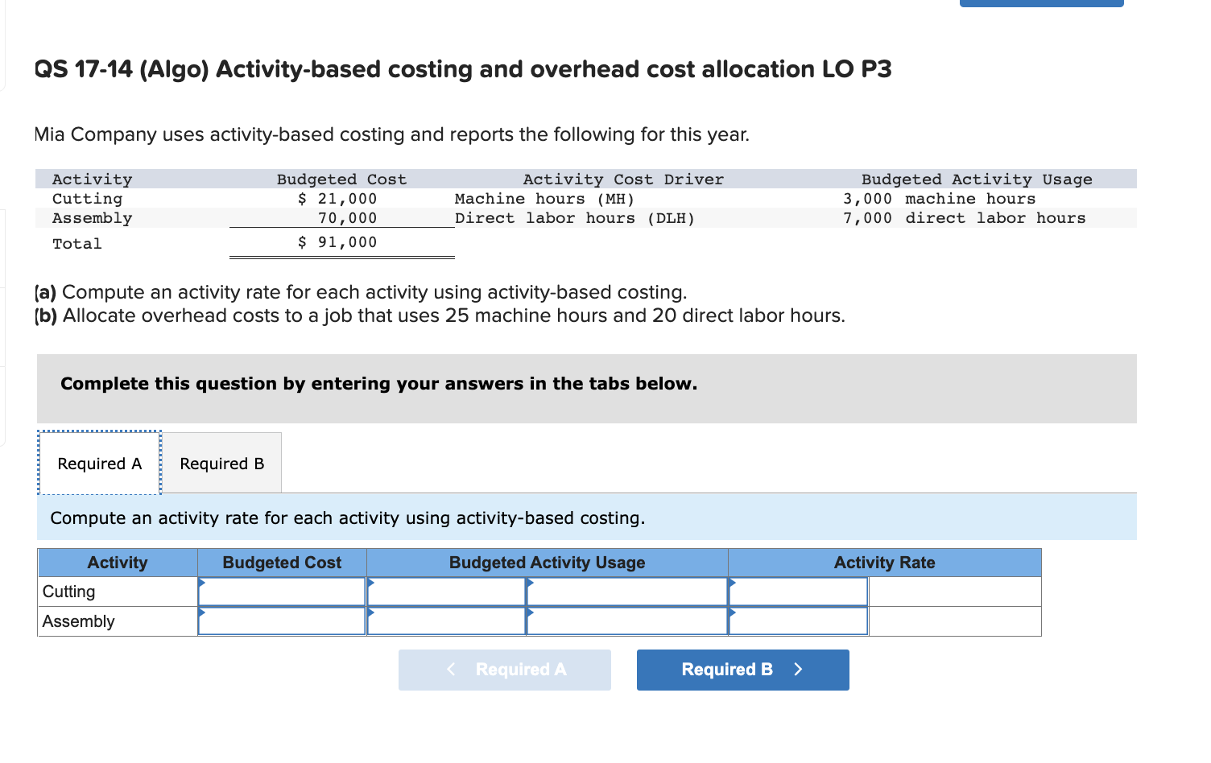The width and height of the screenshot is (1211, 763).
Task: Click the left chevron on Required A button
Action: 451,669
